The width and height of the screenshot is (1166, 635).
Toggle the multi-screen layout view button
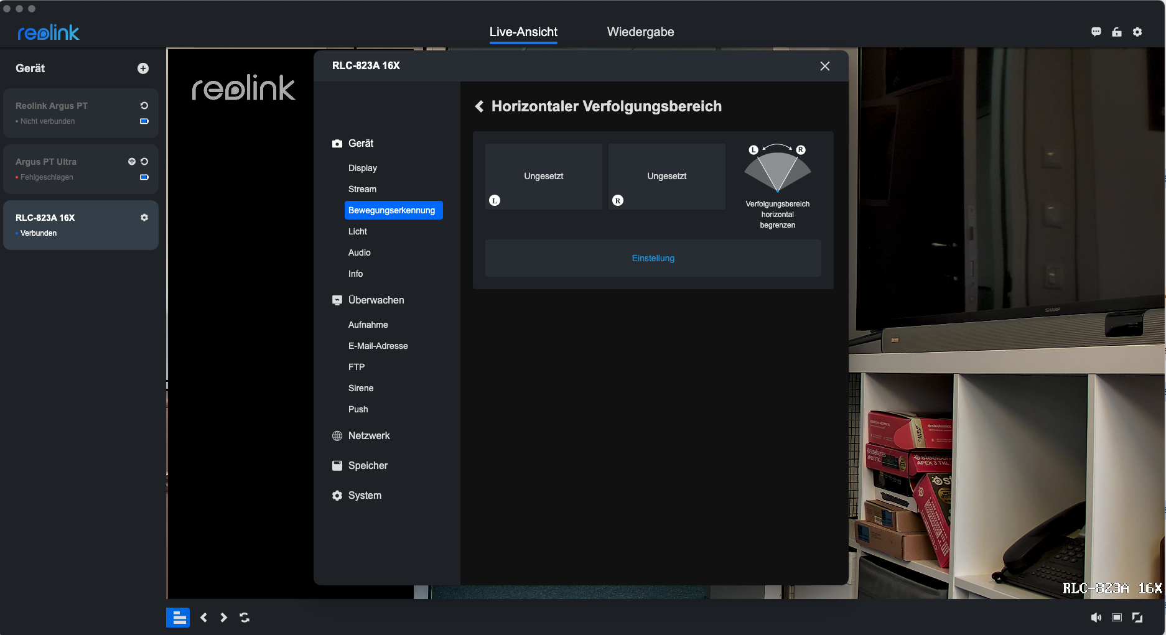[178, 618]
